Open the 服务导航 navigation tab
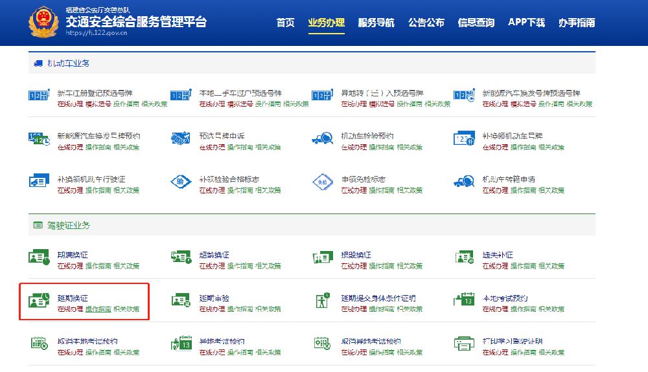Image resolution: width=648 pixels, height=372 pixels. pos(376,22)
